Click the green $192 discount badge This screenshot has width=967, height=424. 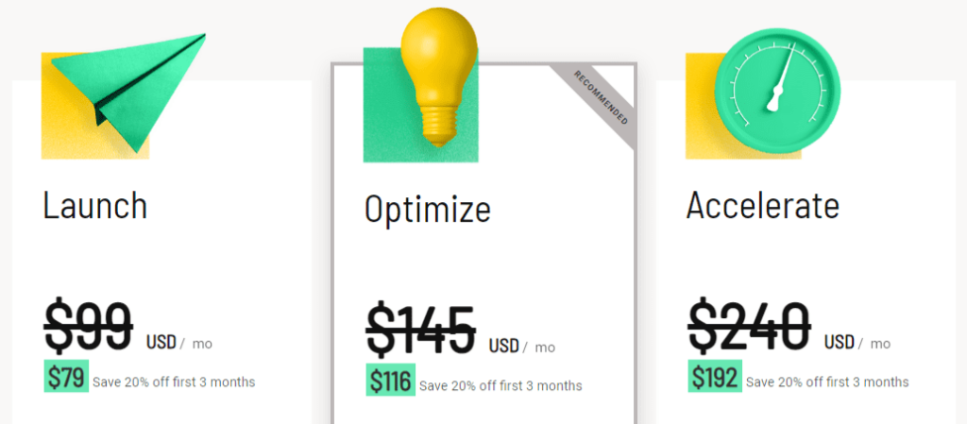click(716, 376)
